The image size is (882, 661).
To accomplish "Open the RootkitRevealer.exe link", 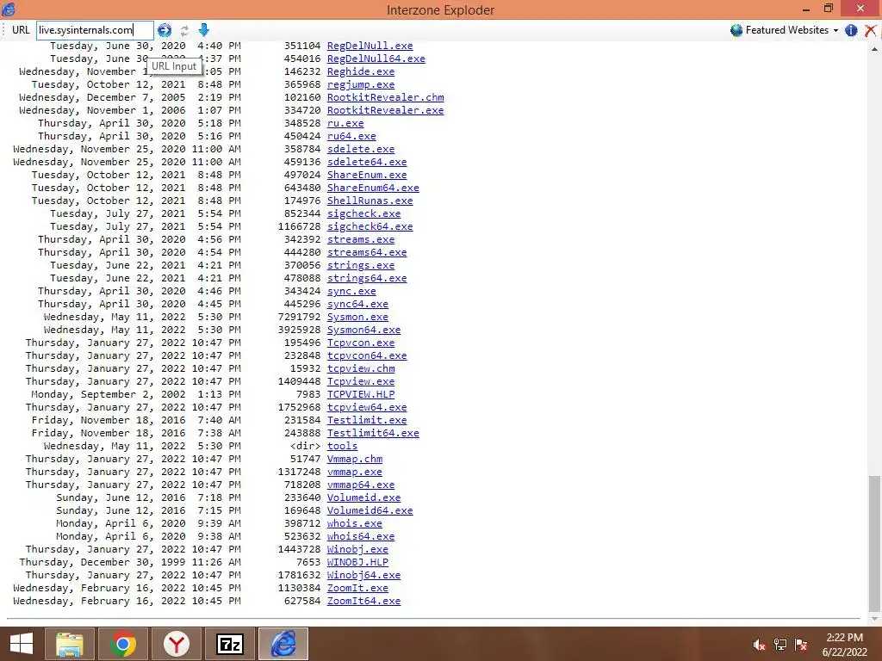I will [385, 110].
